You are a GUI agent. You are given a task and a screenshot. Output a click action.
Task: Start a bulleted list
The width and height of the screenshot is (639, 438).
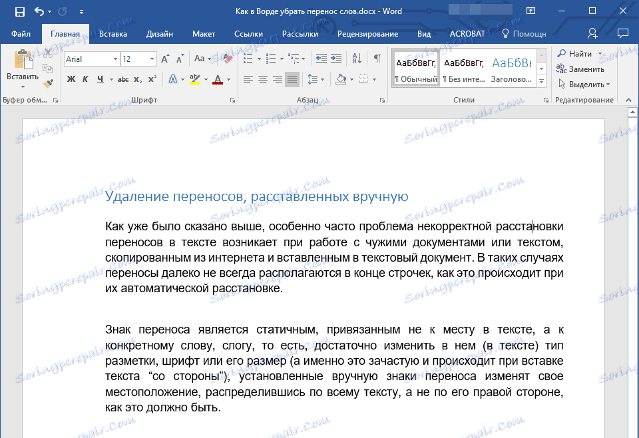tap(248, 59)
